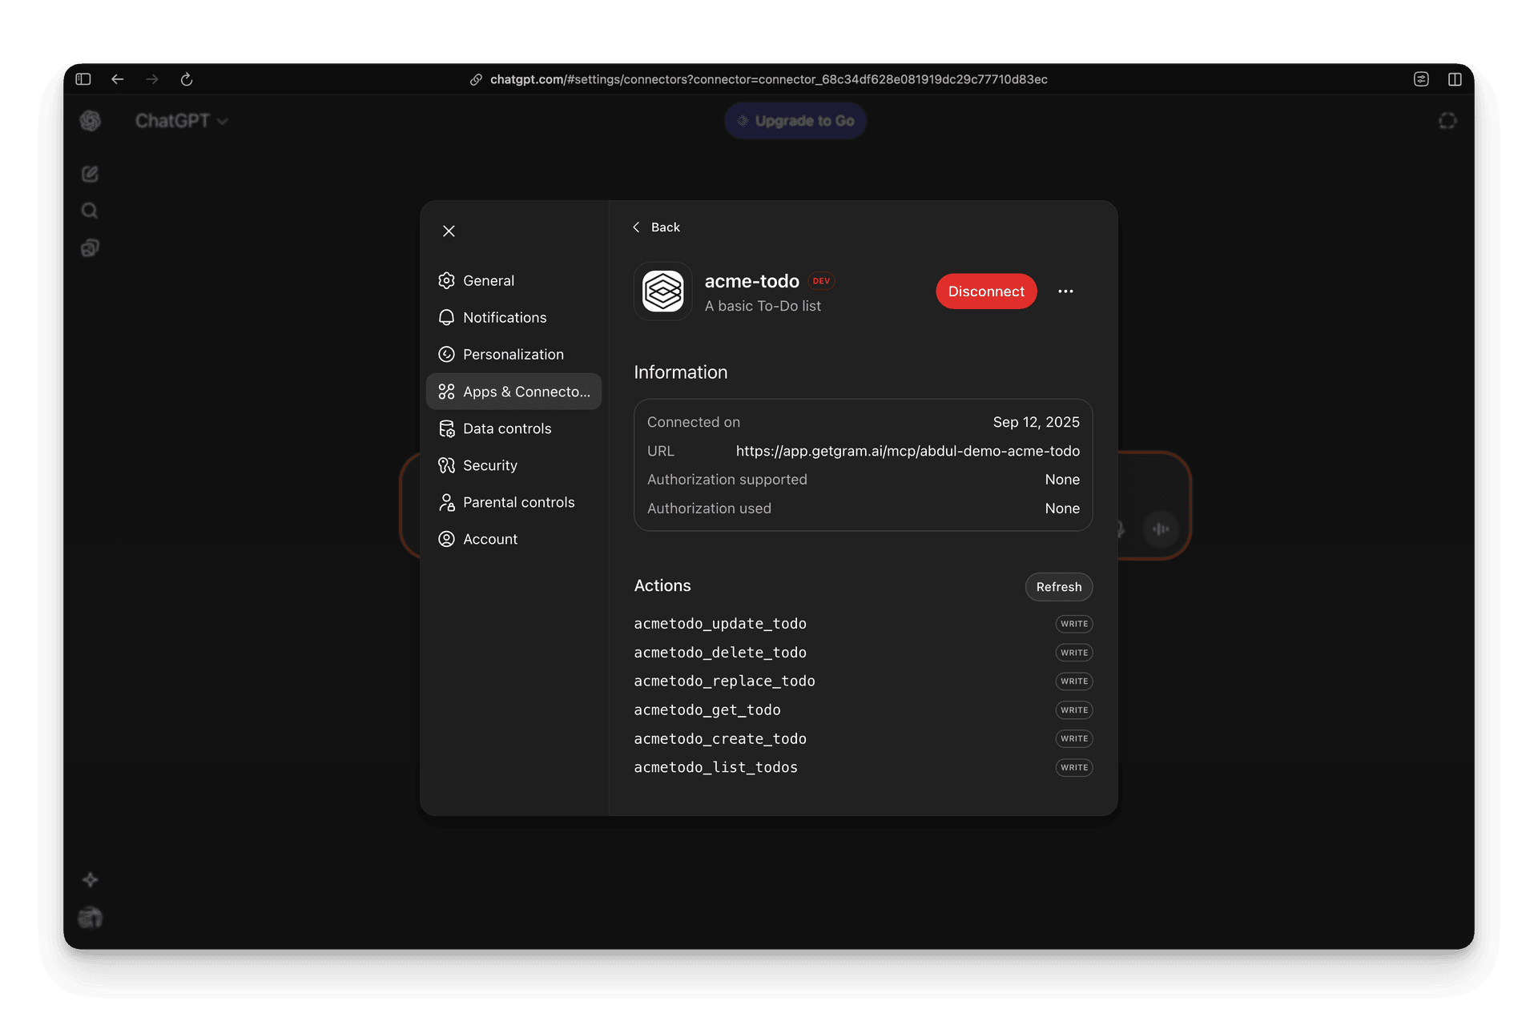Screen dimensions: 1538x1013
Task: Select Notifications in settings sidebar
Action: click(x=504, y=318)
